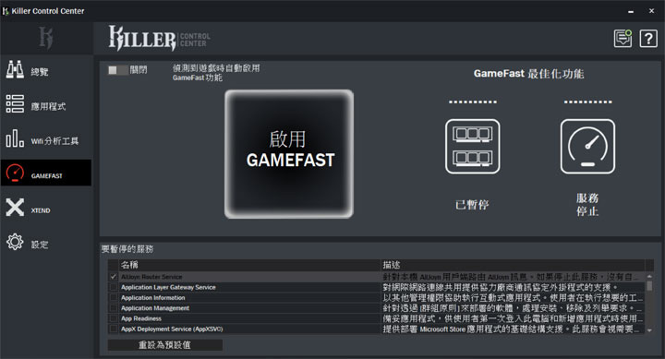Click the notifications message icon
Screen dimensions: 665x359
click(x=623, y=39)
